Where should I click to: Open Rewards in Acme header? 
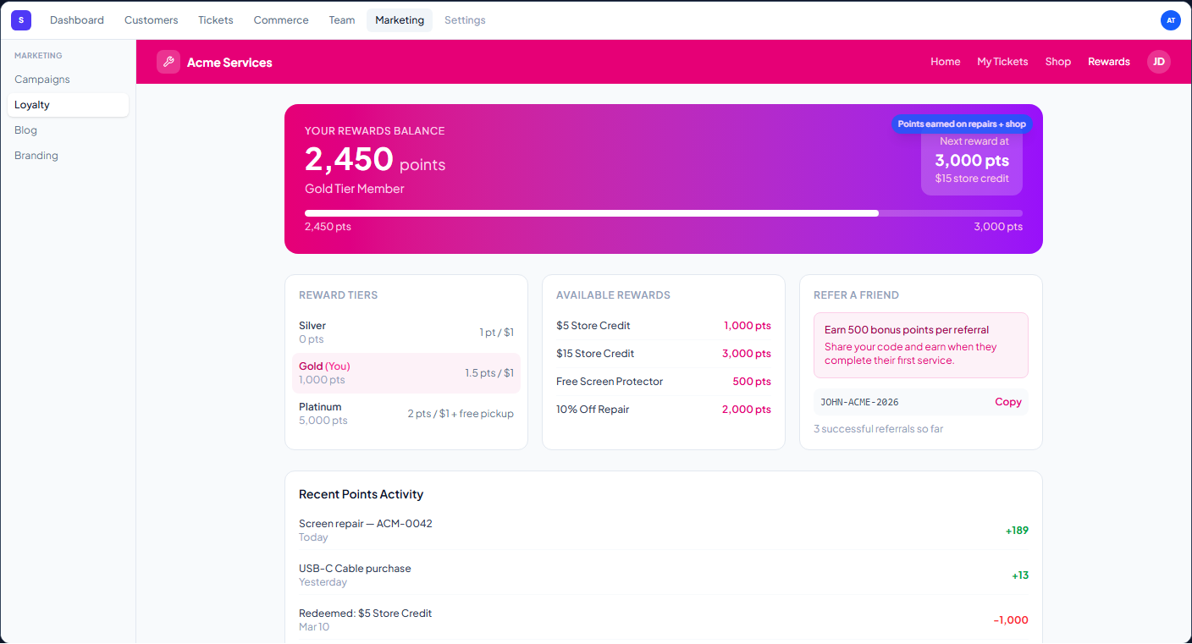coord(1109,62)
